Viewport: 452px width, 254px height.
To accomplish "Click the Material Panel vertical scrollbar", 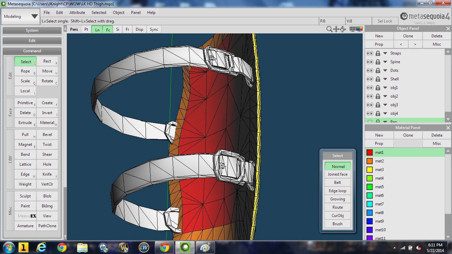I will click(448, 194).
